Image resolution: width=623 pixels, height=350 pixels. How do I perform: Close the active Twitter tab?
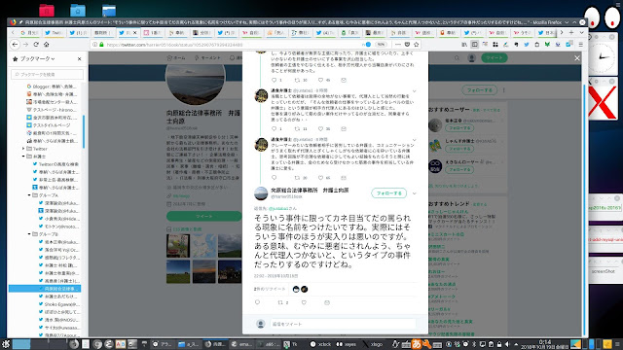[x=134, y=32]
